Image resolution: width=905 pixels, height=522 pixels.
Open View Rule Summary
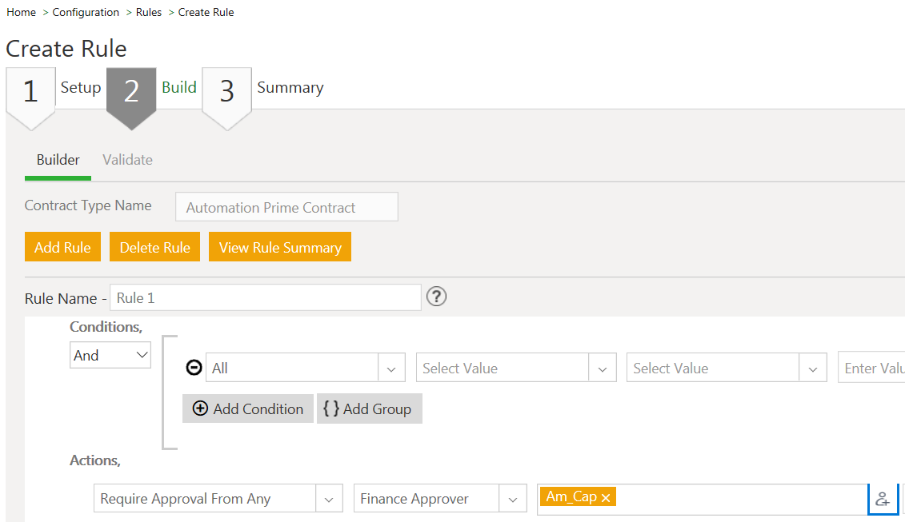pos(279,247)
